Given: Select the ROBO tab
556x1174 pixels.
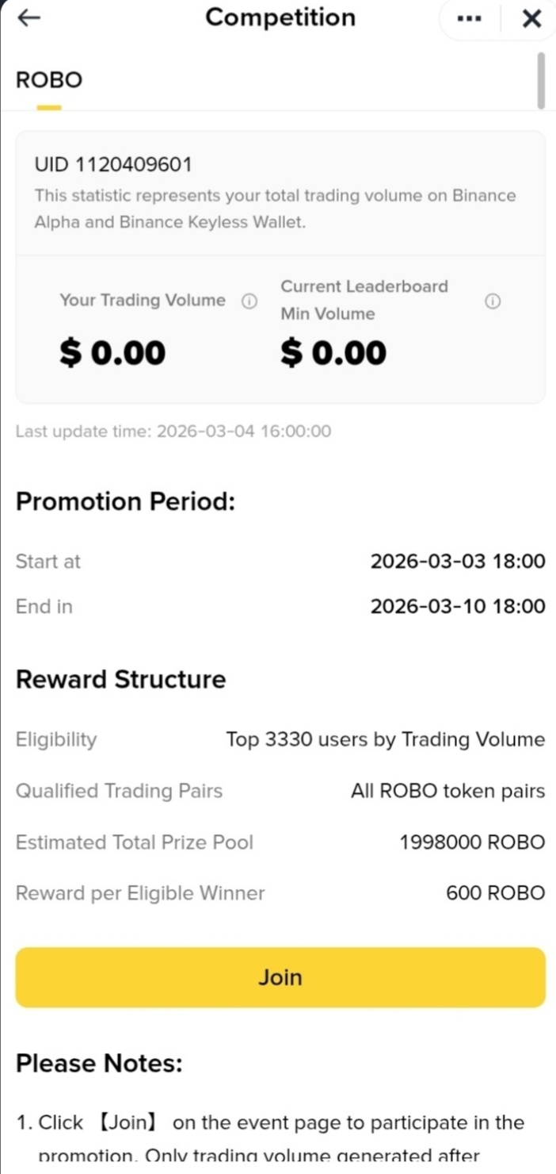Looking at the screenshot, I should tap(49, 80).
